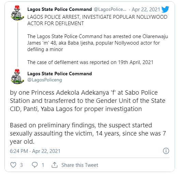Screen dimensions: 178x174
Task: Click the reply count number 1
Action: 43,165
